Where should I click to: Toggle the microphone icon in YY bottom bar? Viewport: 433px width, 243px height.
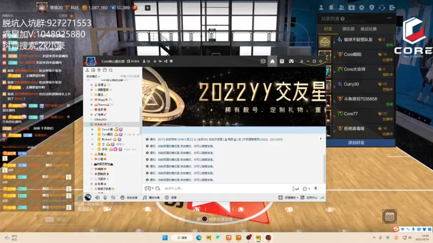point(105,198)
